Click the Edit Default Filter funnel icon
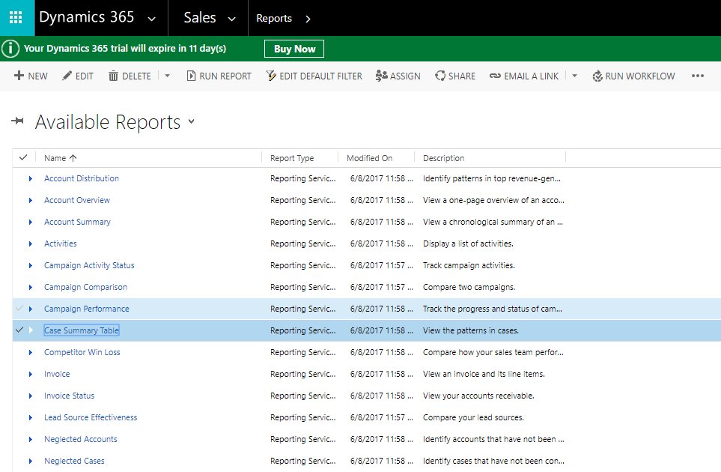Screen dimensions: 721x472 point(271,76)
